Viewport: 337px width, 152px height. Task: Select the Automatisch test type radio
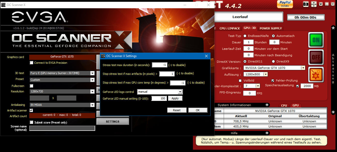pyautogui.click(x=273, y=36)
